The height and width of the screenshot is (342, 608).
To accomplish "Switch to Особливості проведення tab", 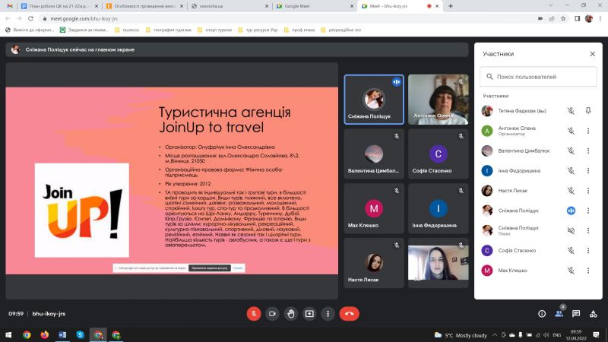I will (x=145, y=6).
